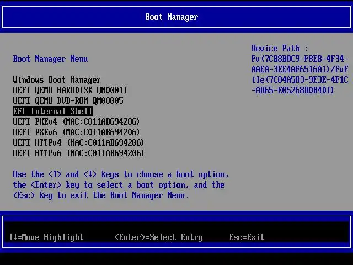Click the <Enter>=Select Entry hint
Screen dimensions: 353x265
pos(159,237)
